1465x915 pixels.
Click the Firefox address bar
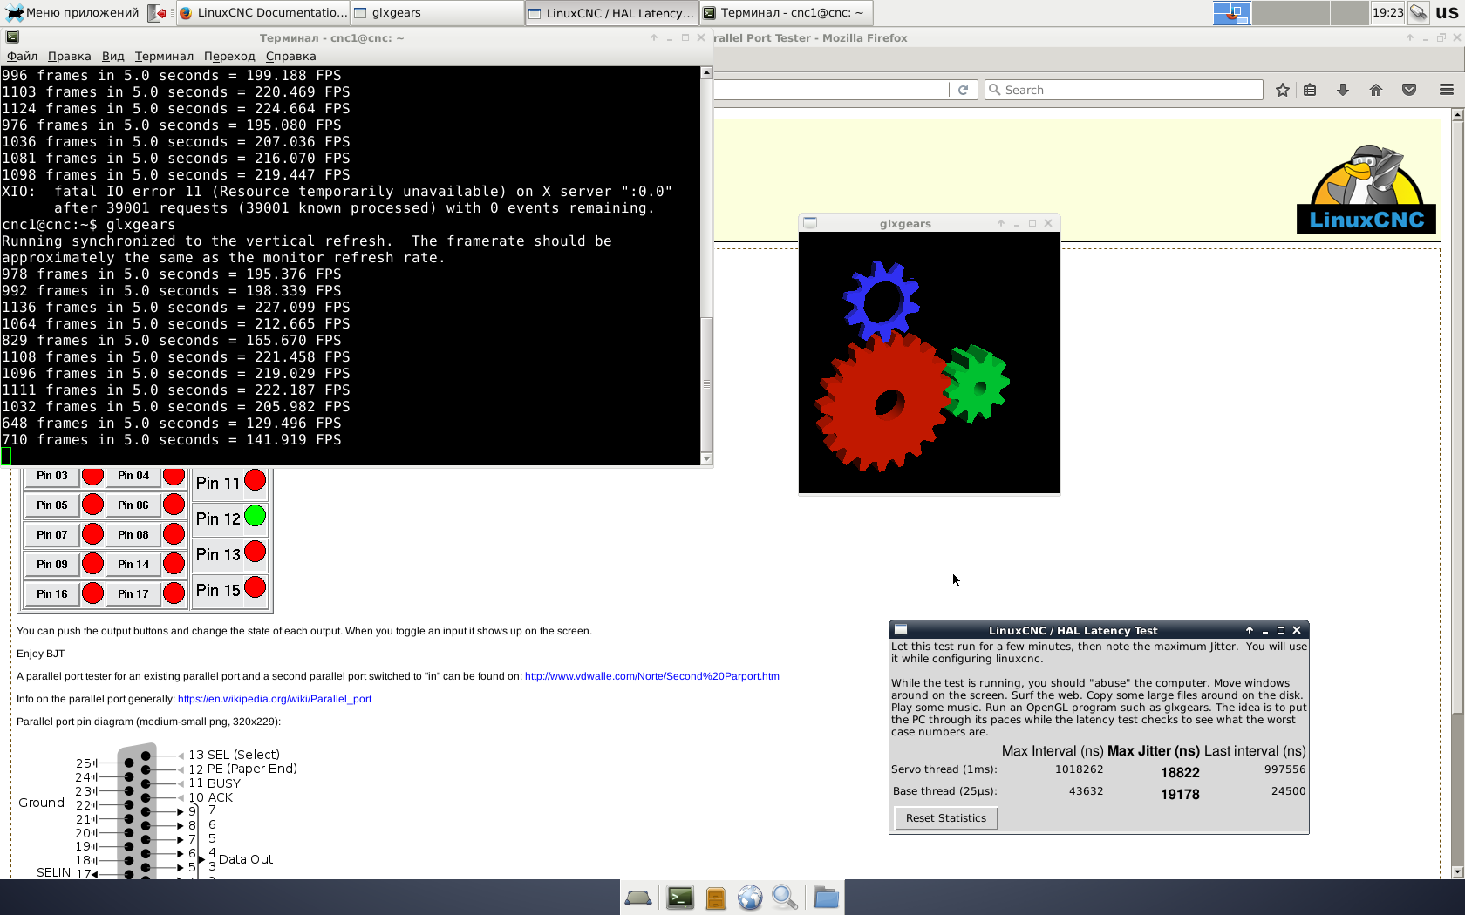pos(830,90)
